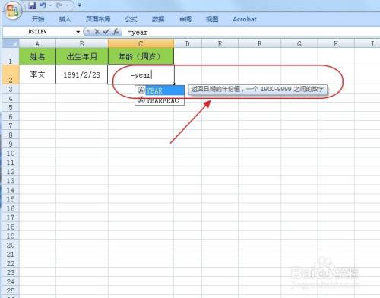Viewport: 380px width, 298px height.
Task: Select row 20 header
Action: click(x=11, y=245)
